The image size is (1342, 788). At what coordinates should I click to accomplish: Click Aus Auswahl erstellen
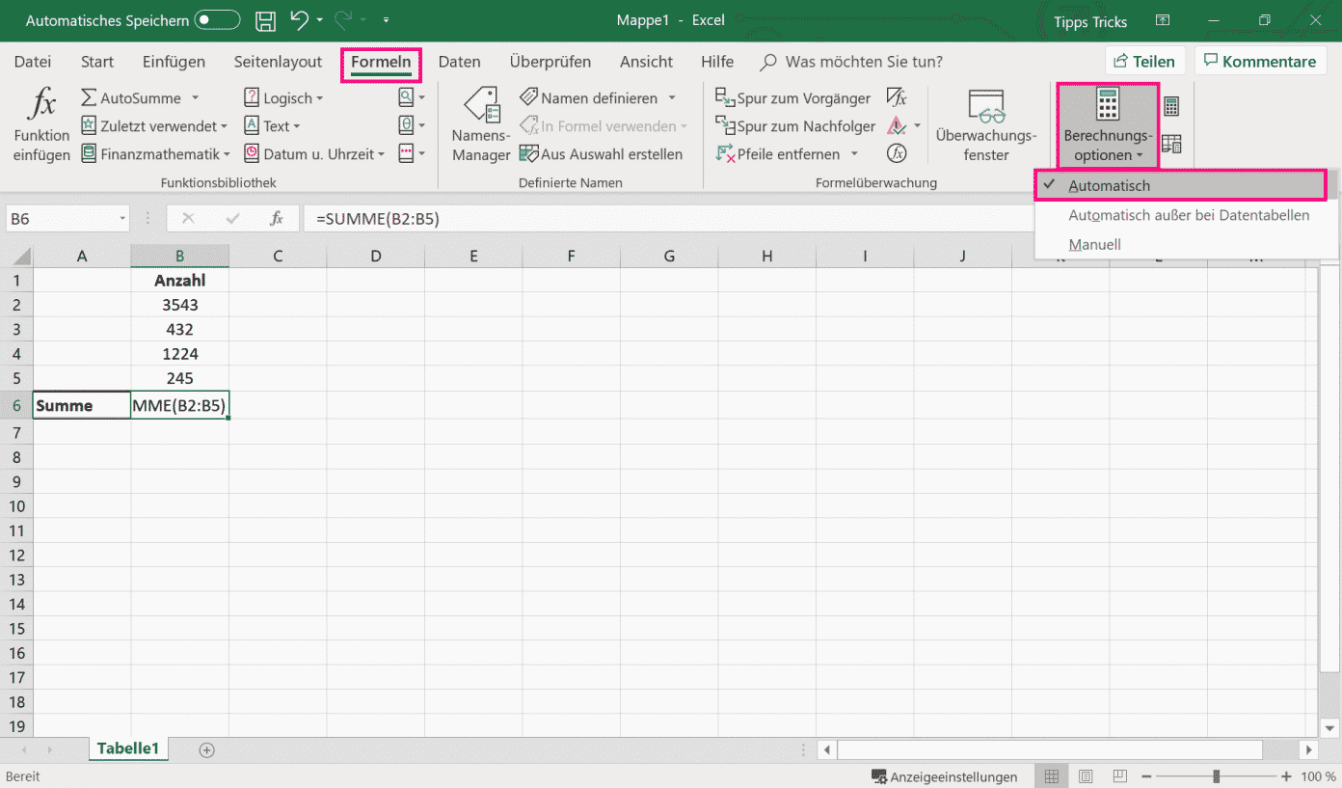click(601, 154)
